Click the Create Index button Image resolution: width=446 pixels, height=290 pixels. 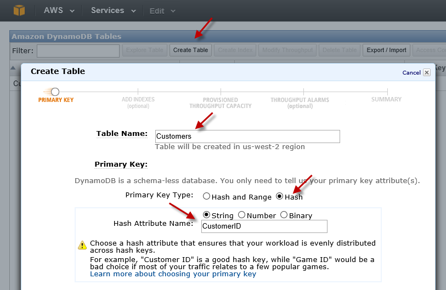[x=235, y=50]
